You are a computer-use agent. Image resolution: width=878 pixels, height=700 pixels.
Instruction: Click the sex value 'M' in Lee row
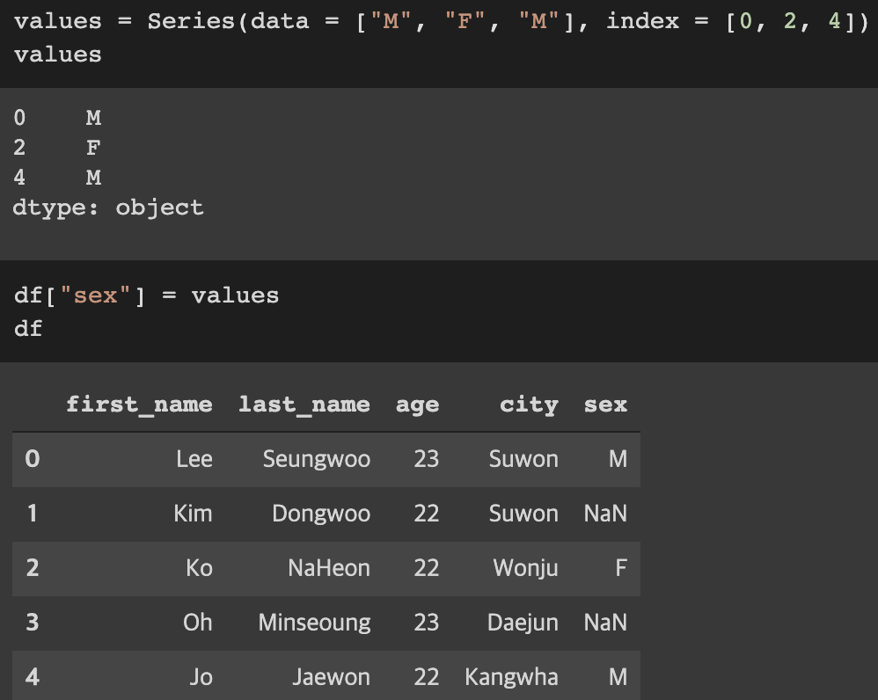point(618,459)
